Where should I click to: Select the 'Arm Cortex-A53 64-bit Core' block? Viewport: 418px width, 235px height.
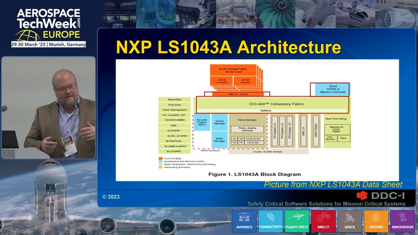[233, 70]
